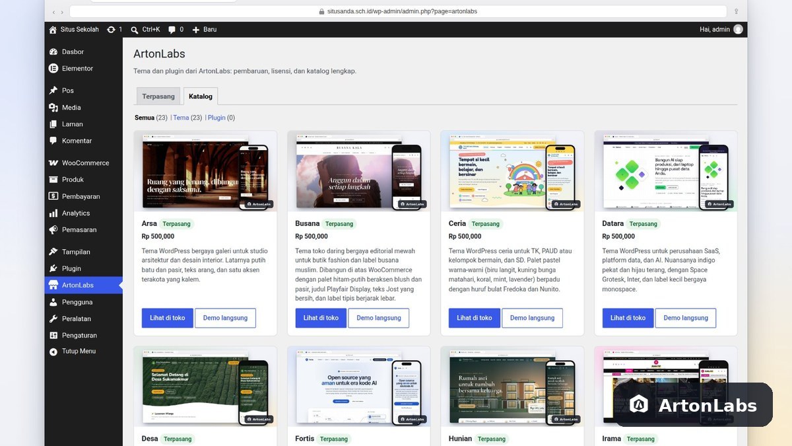Click the Analytics bar chart icon
Viewport: 792px width, 446px height.
[x=53, y=213]
